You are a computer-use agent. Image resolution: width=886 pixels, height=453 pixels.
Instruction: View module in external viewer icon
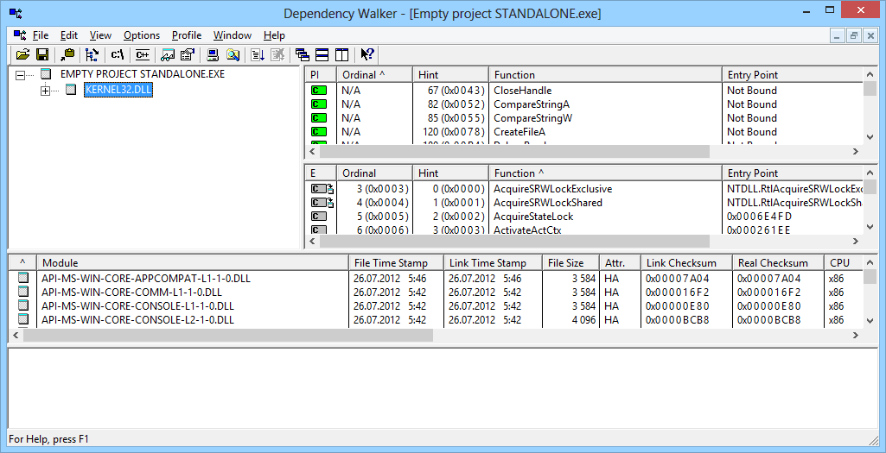click(x=168, y=54)
